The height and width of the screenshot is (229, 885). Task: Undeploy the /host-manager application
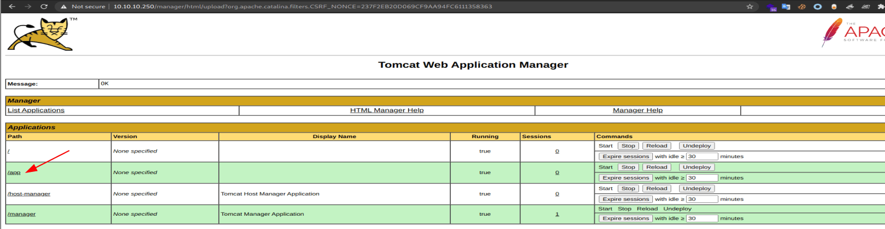pos(697,189)
